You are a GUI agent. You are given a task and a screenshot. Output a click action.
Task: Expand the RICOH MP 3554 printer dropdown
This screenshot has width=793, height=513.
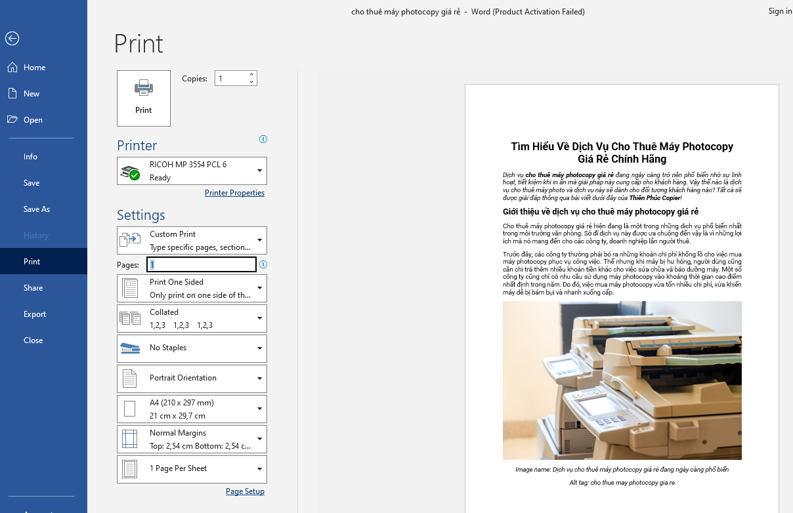pos(259,171)
